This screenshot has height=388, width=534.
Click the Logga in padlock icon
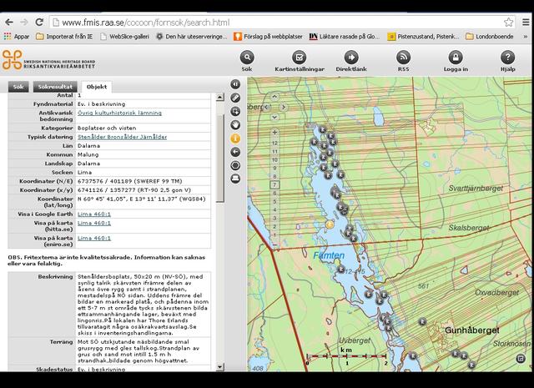[455, 57]
